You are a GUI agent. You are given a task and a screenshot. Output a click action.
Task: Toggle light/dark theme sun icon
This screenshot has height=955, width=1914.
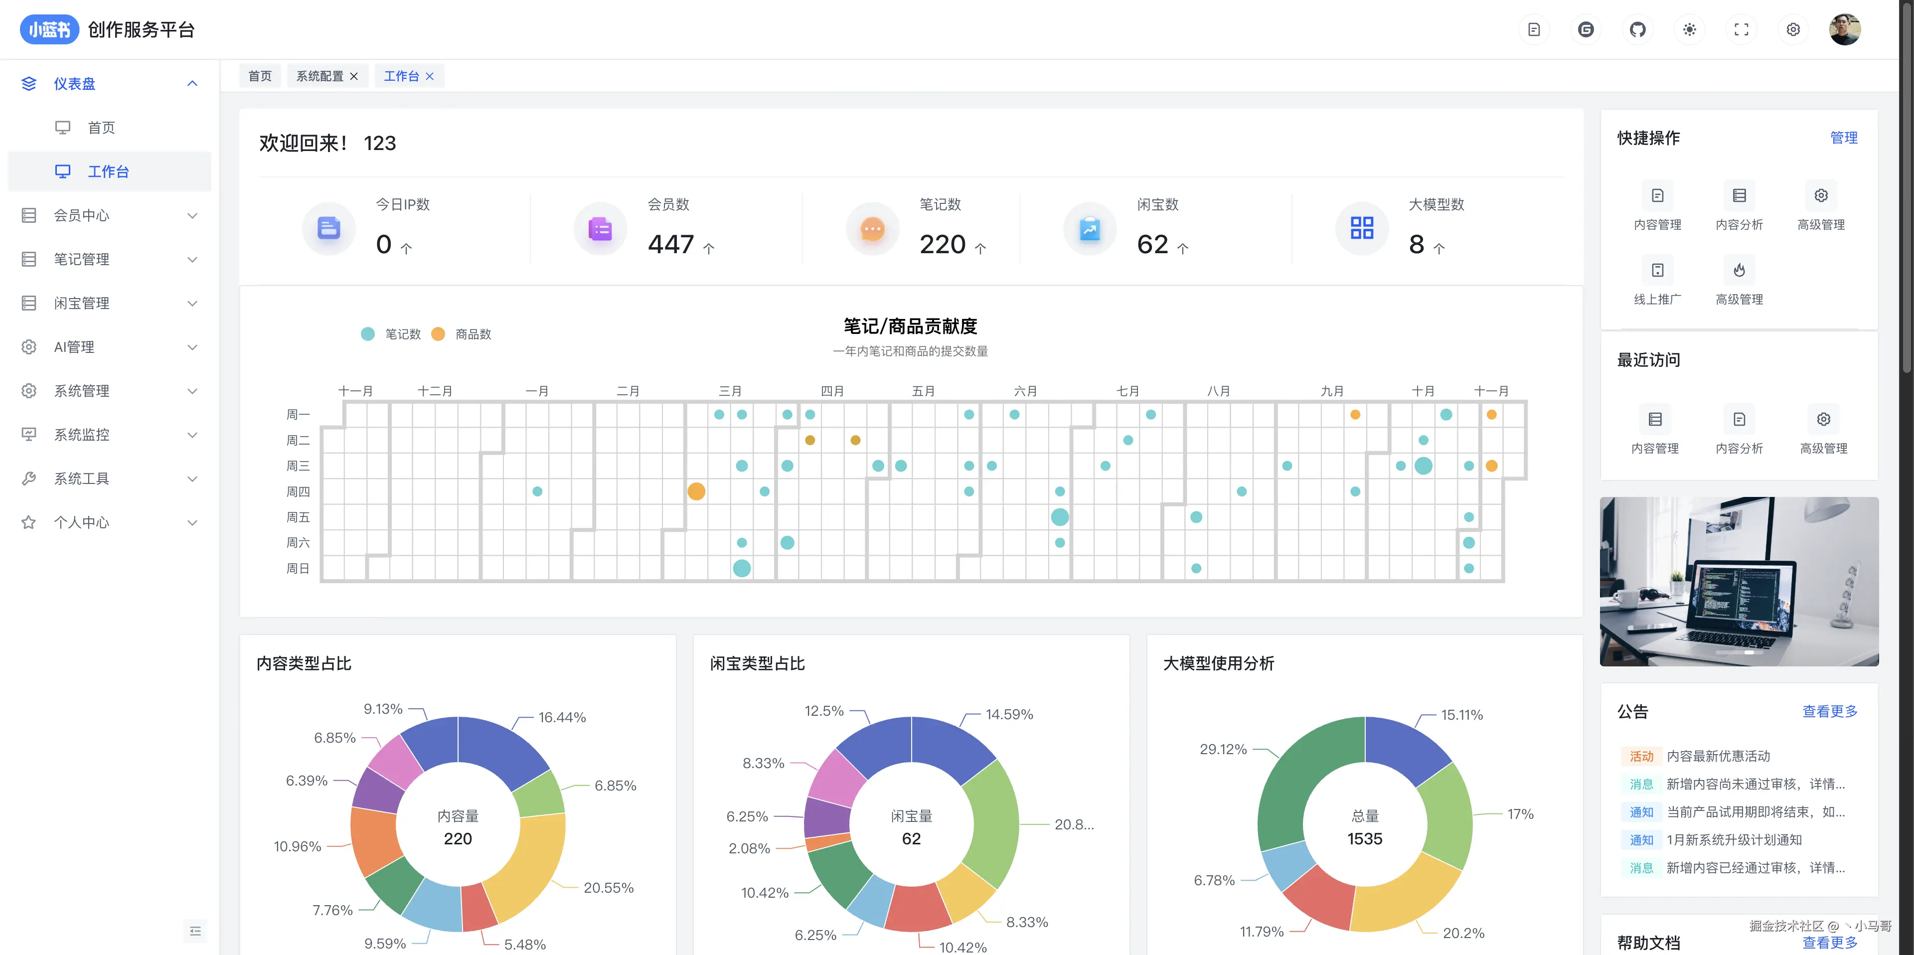coord(1690,30)
